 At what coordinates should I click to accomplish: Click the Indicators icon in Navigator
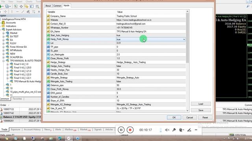click(3, 26)
